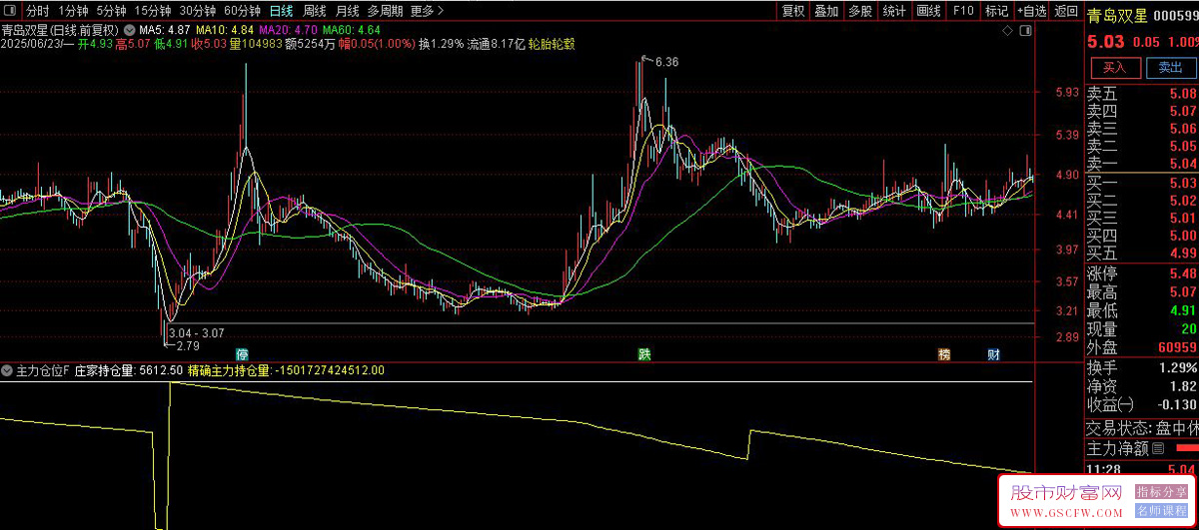
Task: Click the 外盘 60959 row
Action: (x=1142, y=348)
